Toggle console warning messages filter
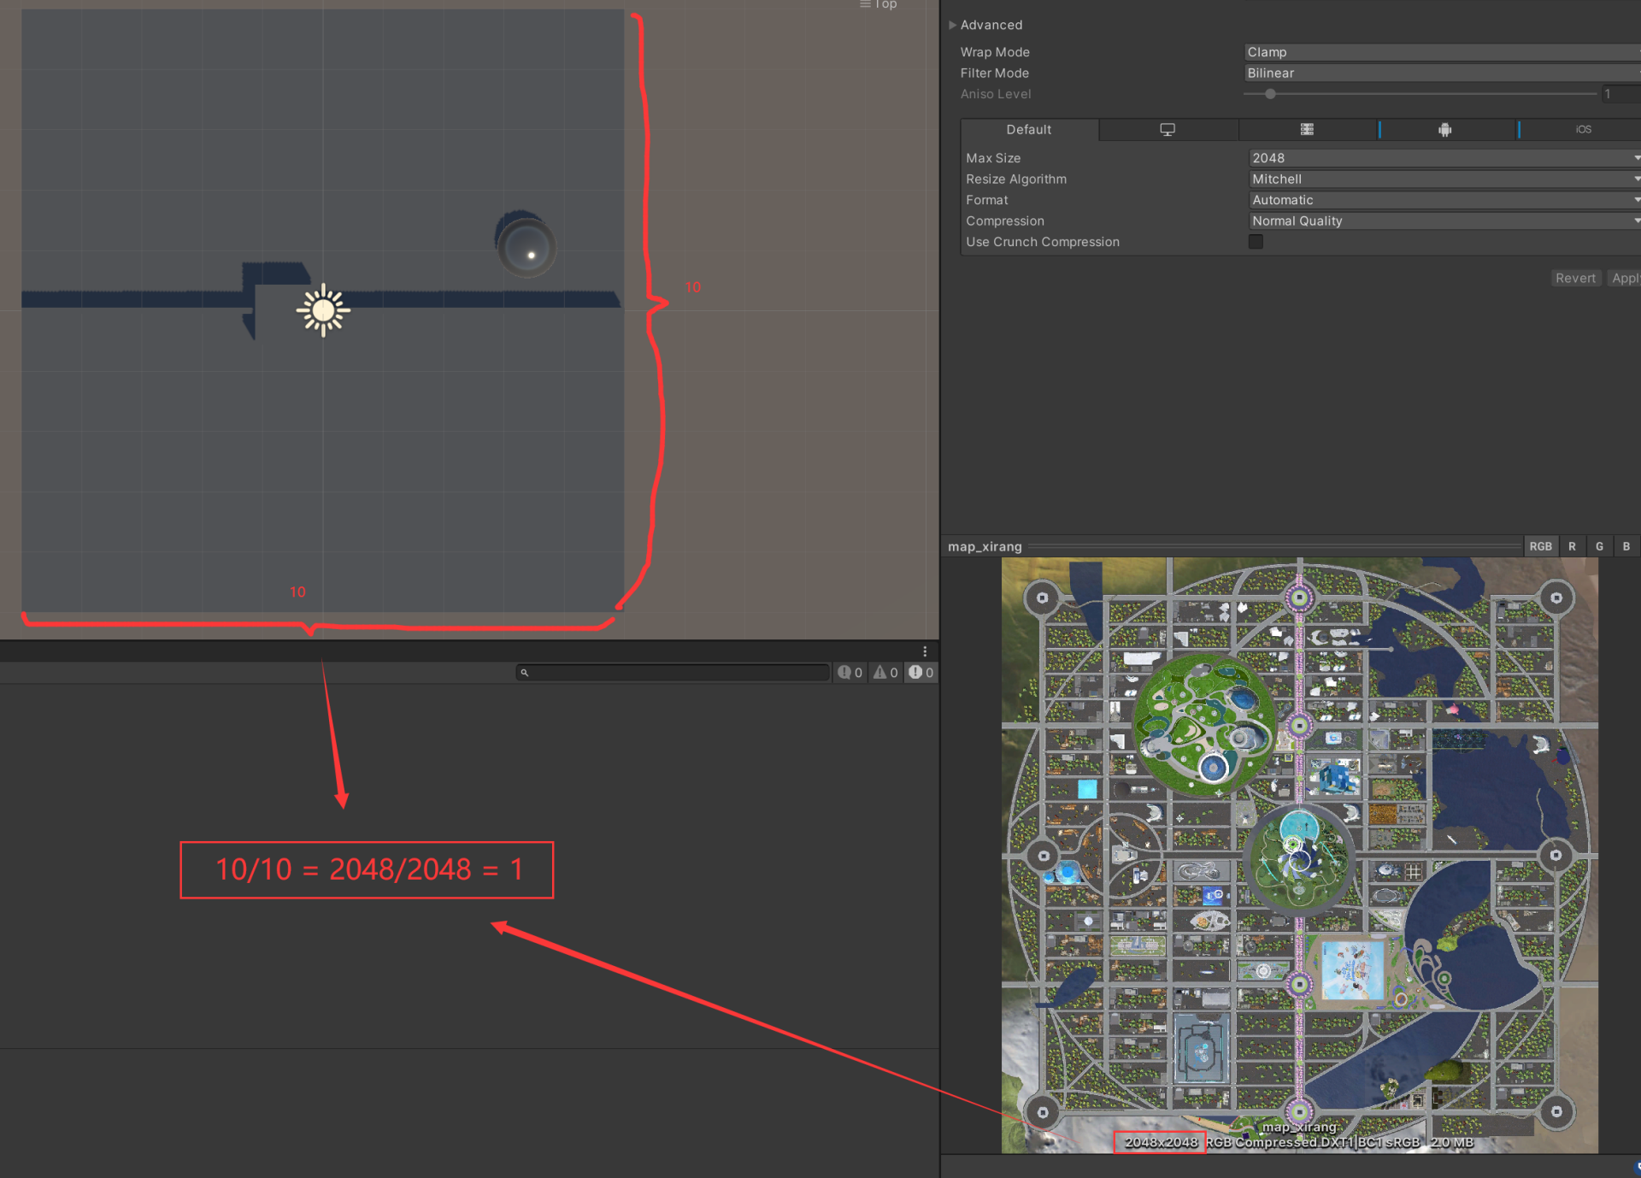The height and width of the screenshot is (1178, 1641). coord(885,673)
